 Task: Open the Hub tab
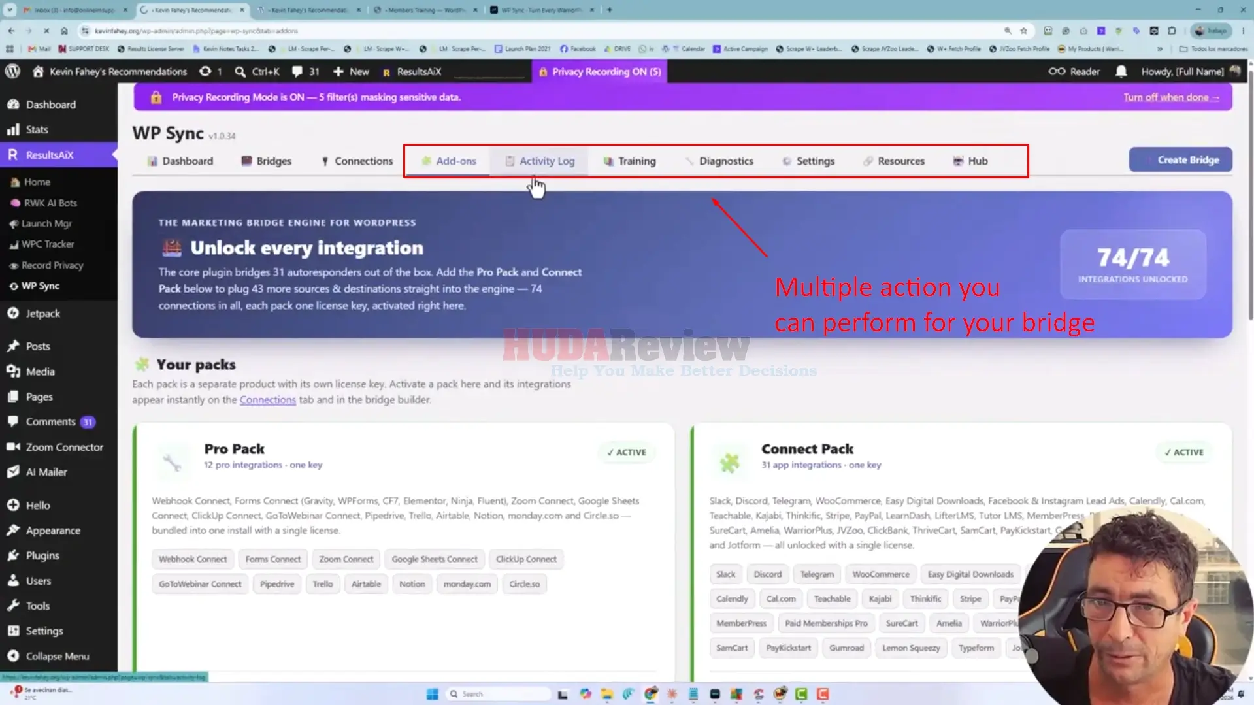970,161
